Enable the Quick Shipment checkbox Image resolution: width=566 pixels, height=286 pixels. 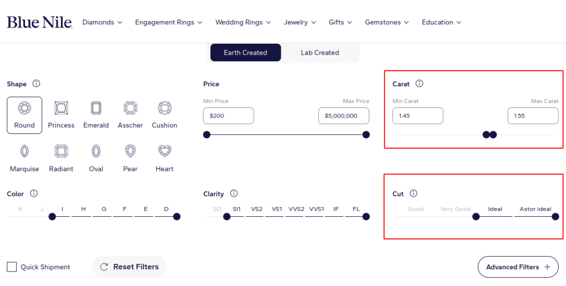[x=12, y=267]
